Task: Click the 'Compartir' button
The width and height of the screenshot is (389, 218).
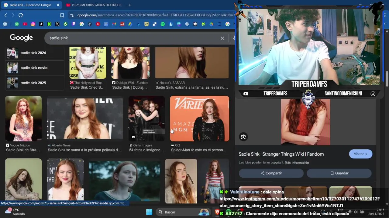Action: [x=271, y=173]
